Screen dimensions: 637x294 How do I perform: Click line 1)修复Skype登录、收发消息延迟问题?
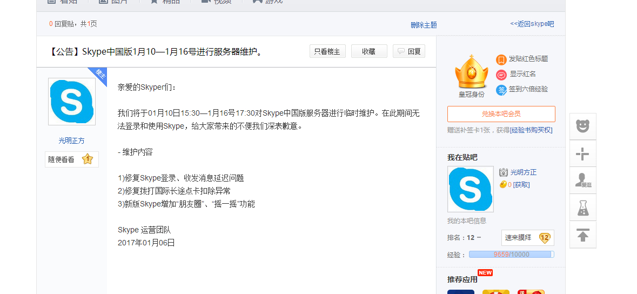tap(181, 178)
